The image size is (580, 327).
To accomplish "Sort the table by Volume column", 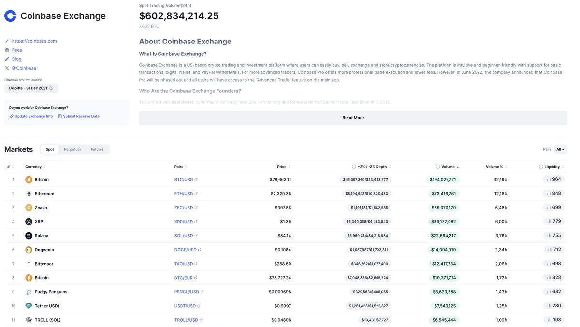I will 450,167.
